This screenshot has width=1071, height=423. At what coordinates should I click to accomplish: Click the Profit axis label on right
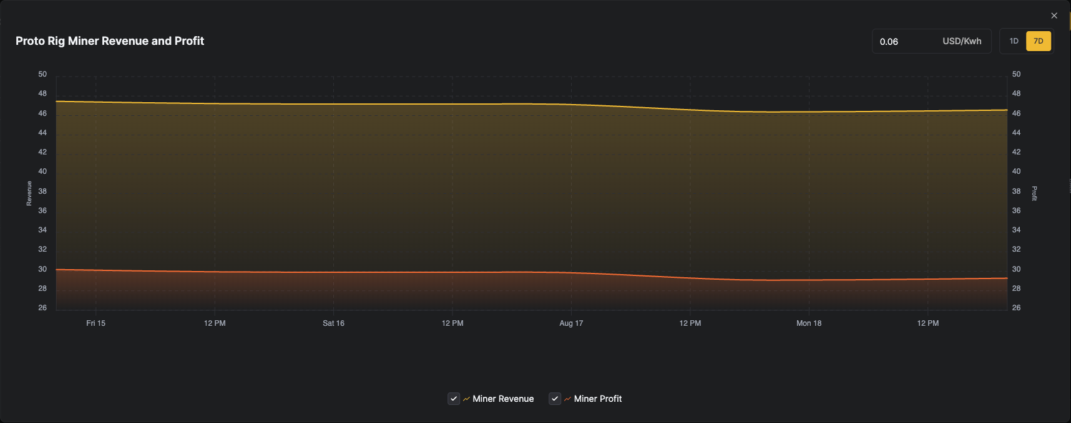(1034, 193)
